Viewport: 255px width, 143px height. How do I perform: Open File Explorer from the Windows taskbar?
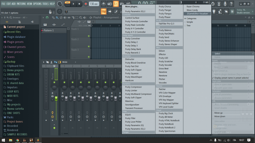tap(11, 140)
